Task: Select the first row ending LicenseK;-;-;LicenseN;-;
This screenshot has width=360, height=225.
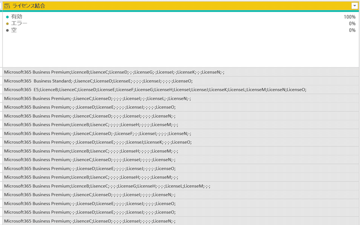Action: tap(180, 72)
